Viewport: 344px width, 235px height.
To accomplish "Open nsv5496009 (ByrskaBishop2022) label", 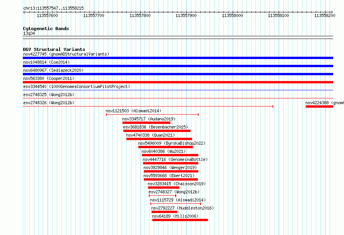I will (172, 143).
